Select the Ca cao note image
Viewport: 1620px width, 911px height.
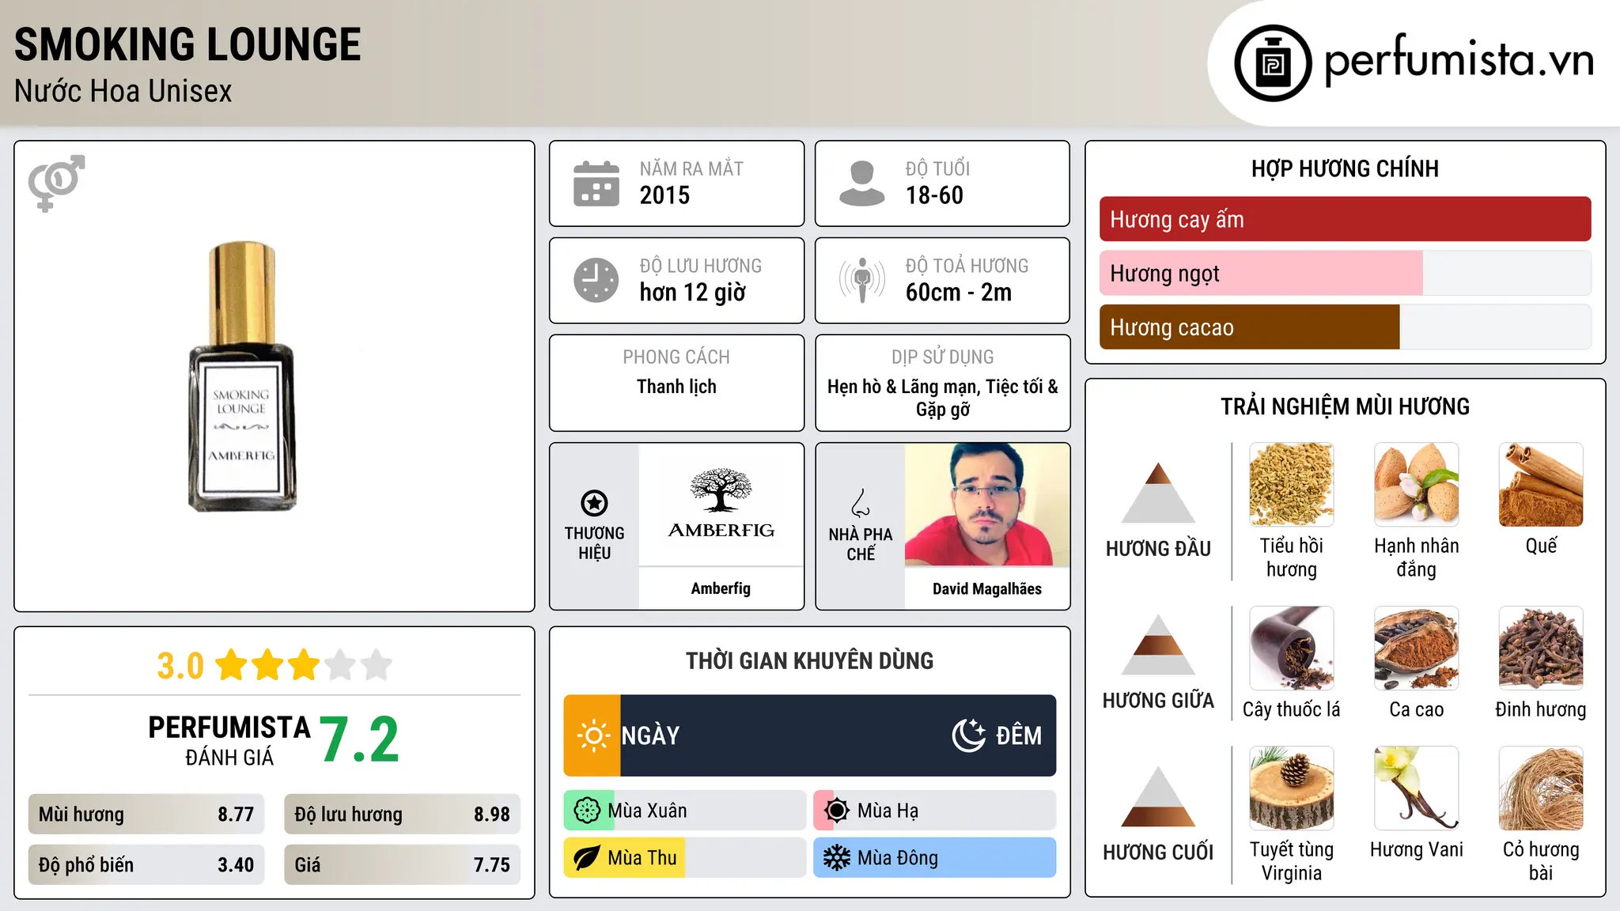point(1417,648)
